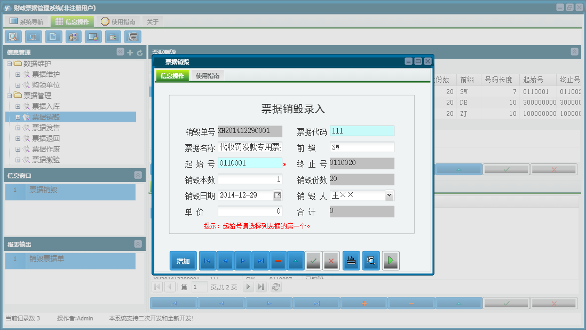Click the 增加 button
The height and width of the screenshot is (330, 586).
(x=183, y=261)
